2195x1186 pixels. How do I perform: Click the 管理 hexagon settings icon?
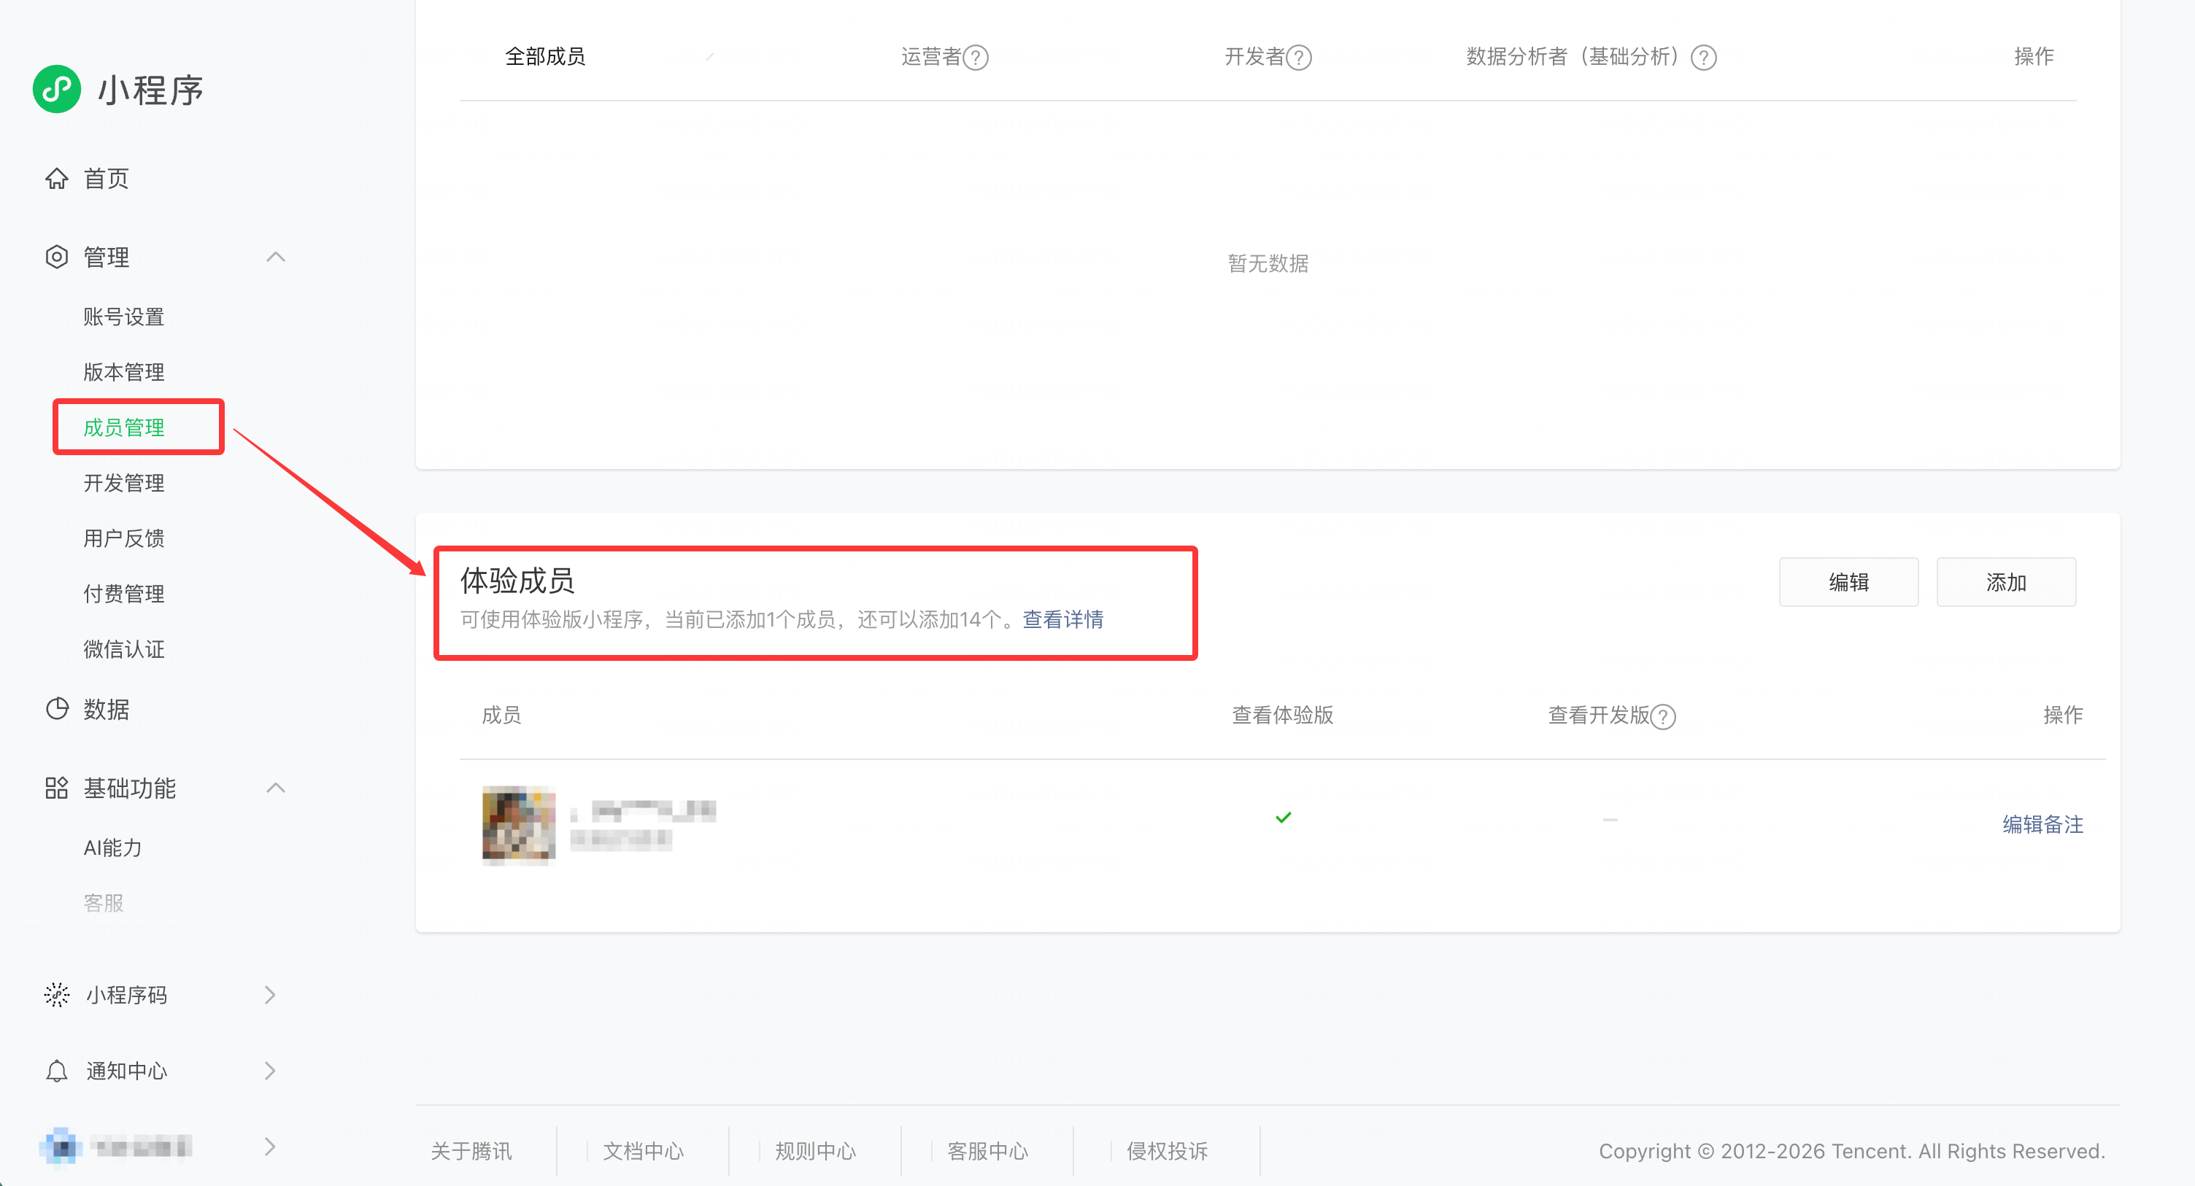(56, 257)
